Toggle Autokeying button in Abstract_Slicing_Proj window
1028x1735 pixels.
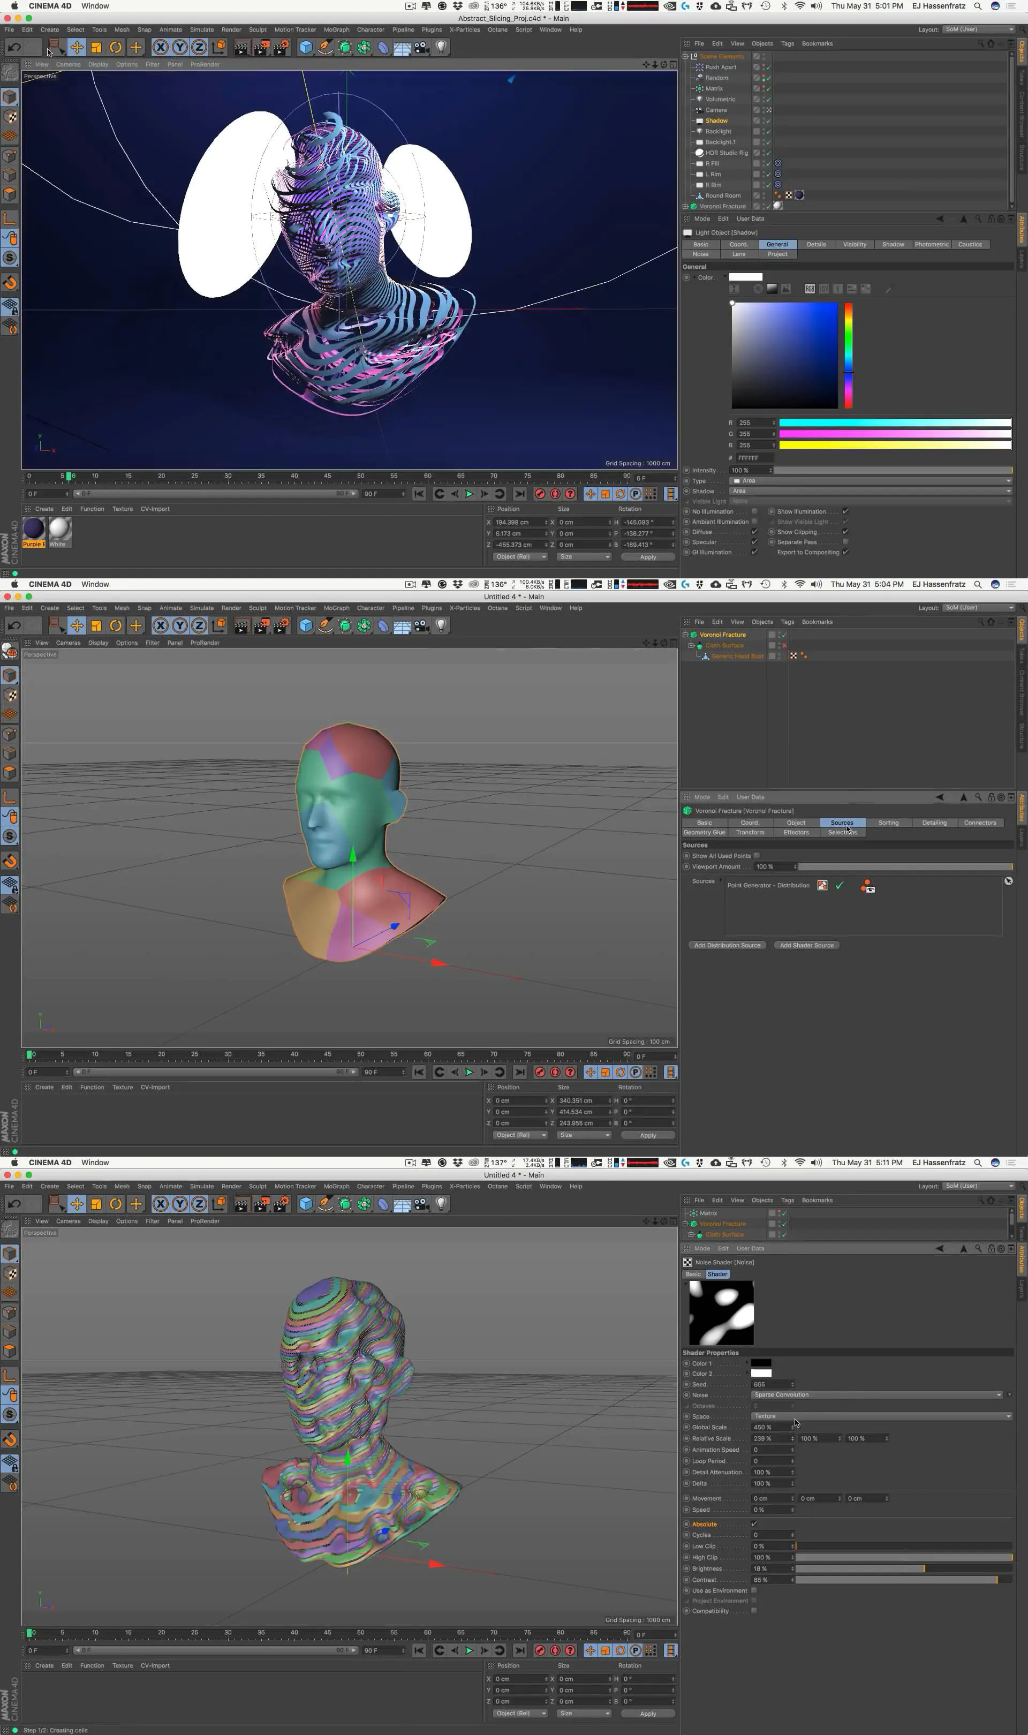point(555,494)
